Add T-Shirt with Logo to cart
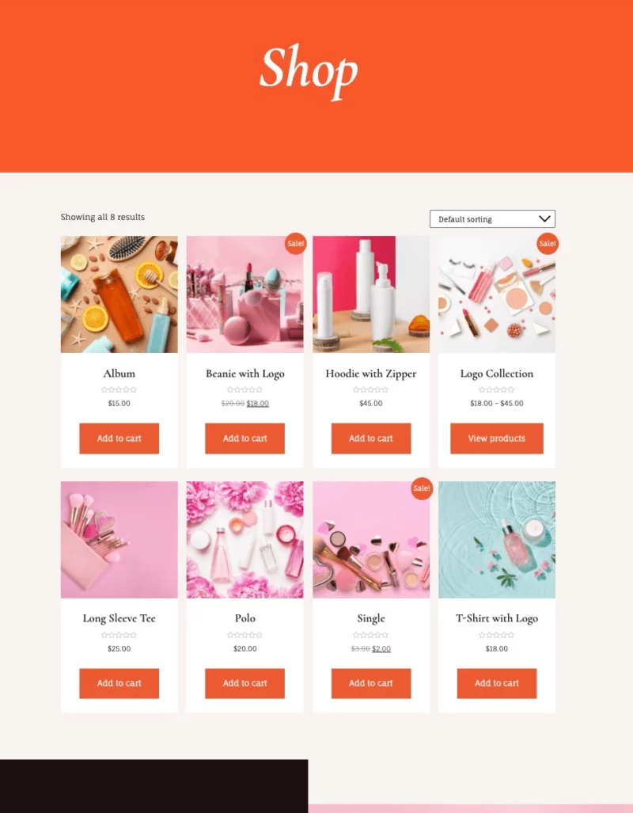Screen dimensions: 633x813 tap(497, 683)
